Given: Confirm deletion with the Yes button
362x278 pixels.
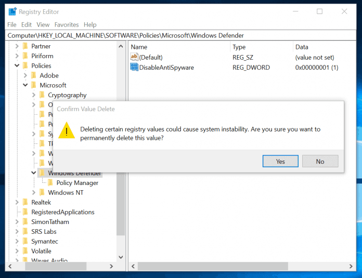Looking at the screenshot, I should 280,161.
